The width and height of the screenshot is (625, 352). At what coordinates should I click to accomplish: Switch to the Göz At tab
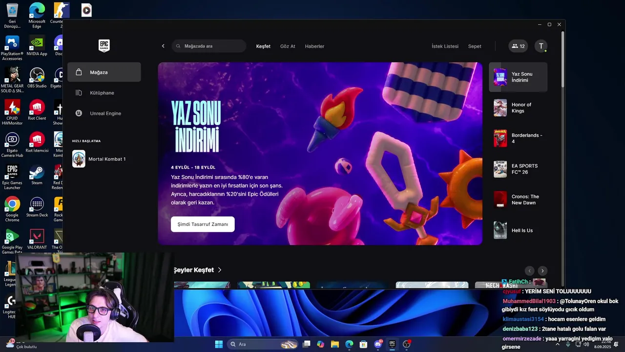coord(288,46)
